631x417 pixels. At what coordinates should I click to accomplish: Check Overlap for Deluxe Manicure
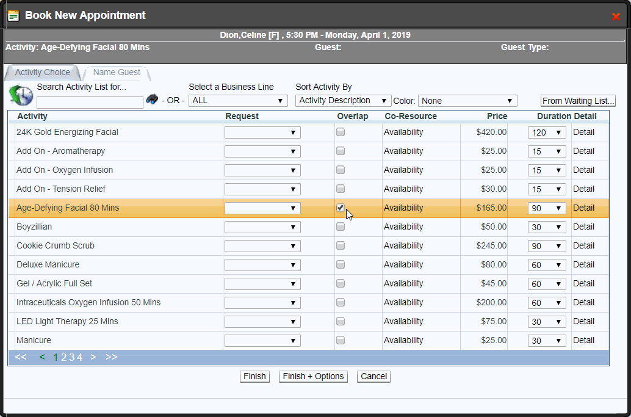pyautogui.click(x=341, y=264)
